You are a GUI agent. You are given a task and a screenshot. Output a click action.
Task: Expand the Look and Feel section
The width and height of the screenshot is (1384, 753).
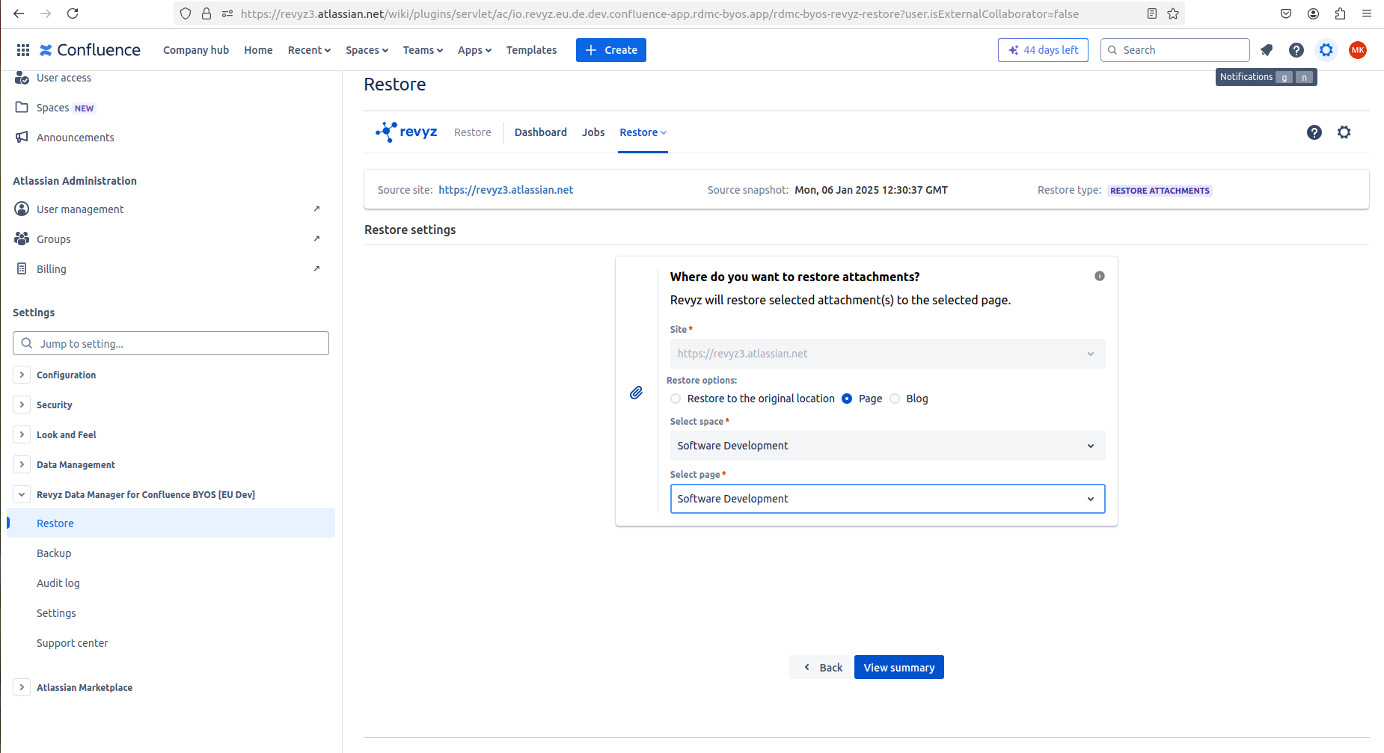22,434
